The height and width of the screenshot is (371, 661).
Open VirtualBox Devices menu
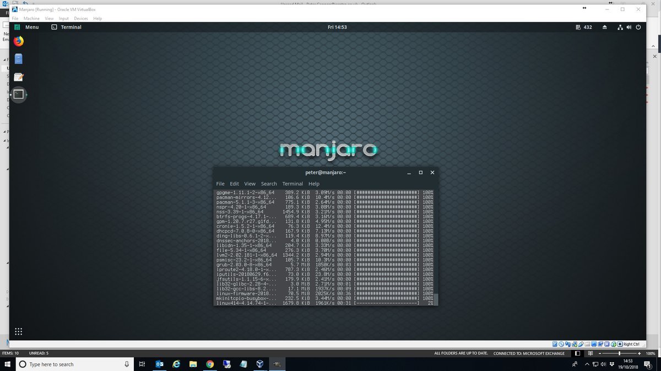[x=81, y=18]
